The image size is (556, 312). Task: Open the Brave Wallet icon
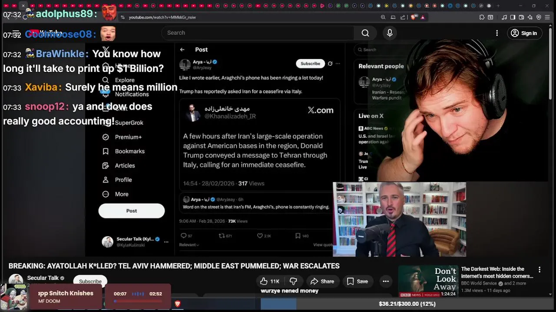521,17
